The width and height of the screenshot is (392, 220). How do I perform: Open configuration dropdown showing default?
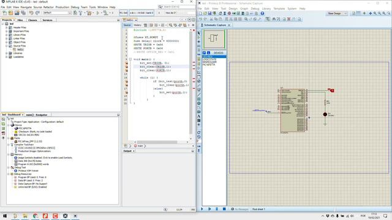(57, 13)
